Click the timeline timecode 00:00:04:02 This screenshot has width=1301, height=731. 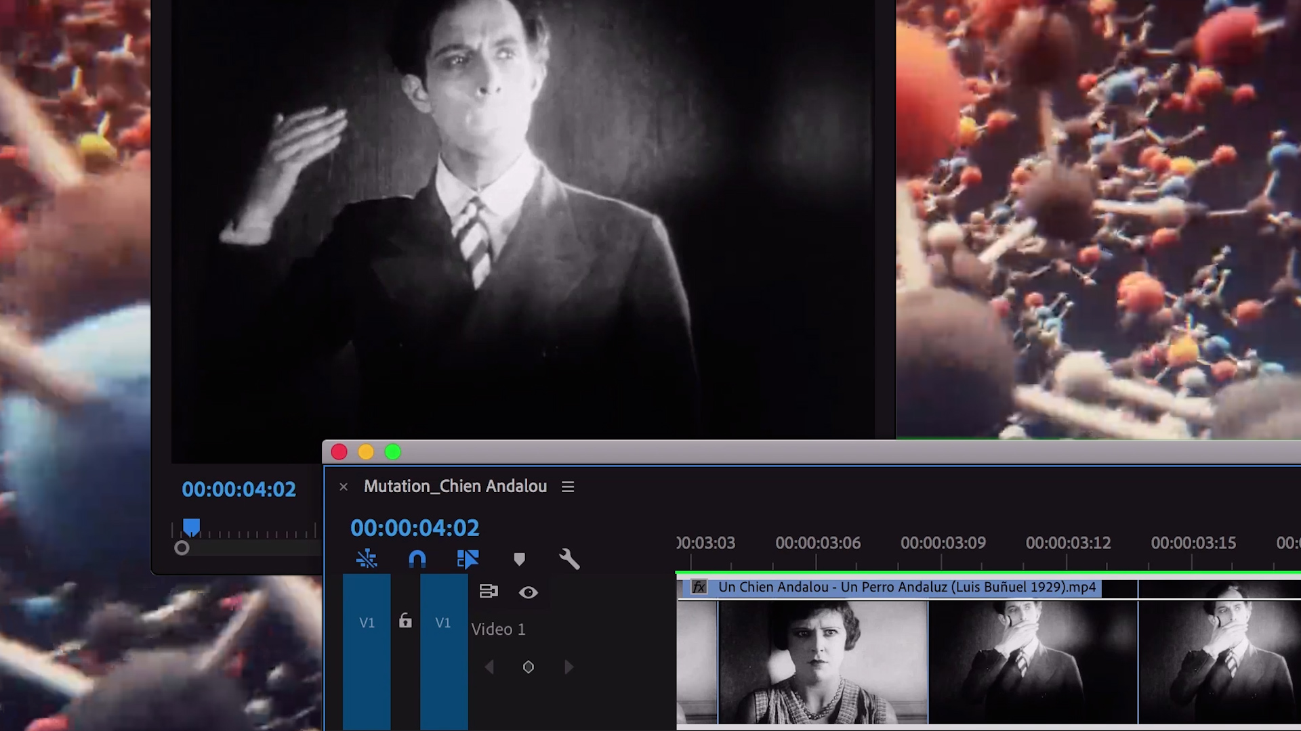(x=415, y=528)
